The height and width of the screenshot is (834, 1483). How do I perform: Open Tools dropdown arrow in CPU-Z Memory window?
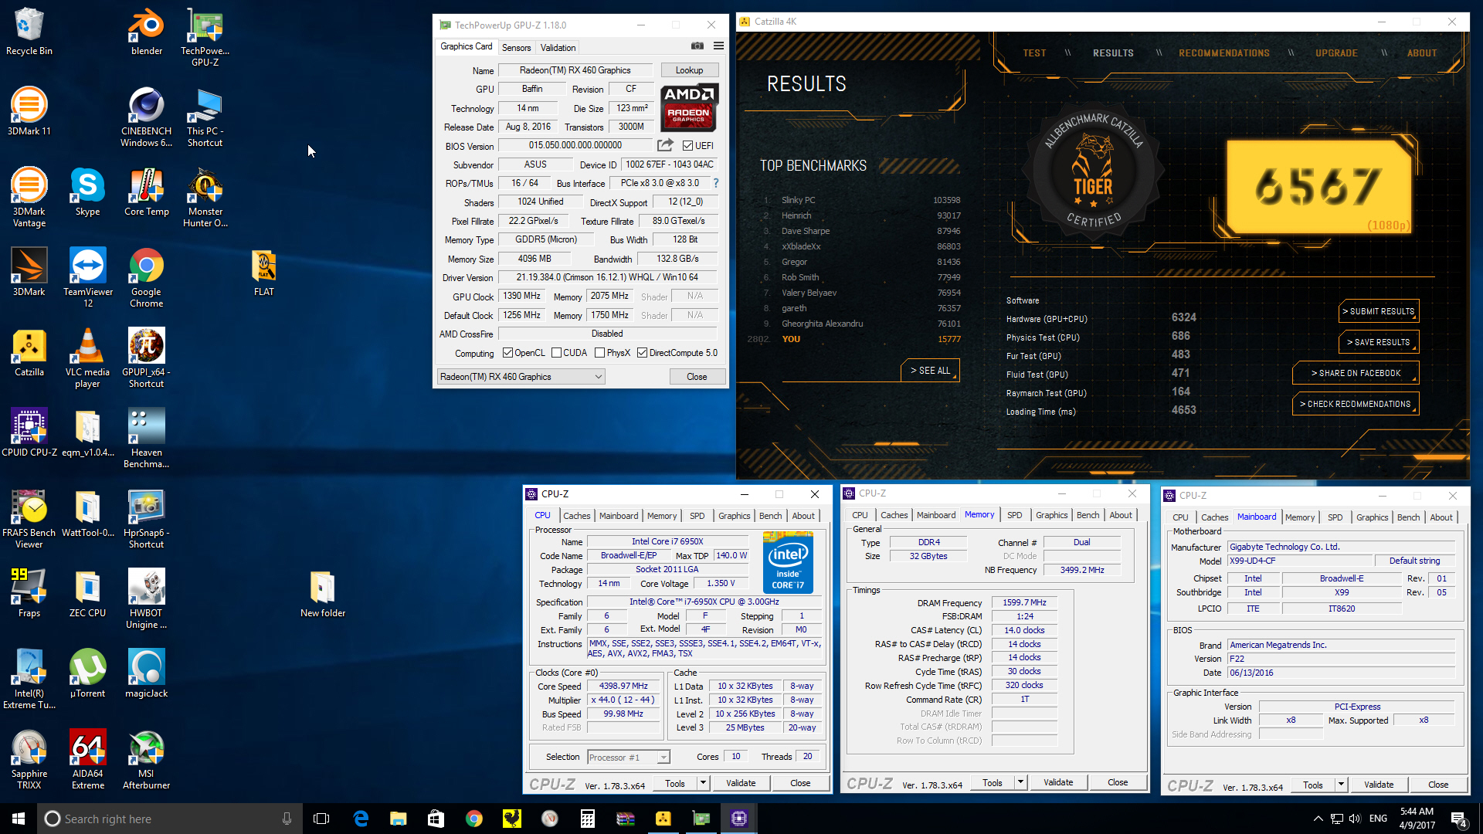click(x=1020, y=782)
